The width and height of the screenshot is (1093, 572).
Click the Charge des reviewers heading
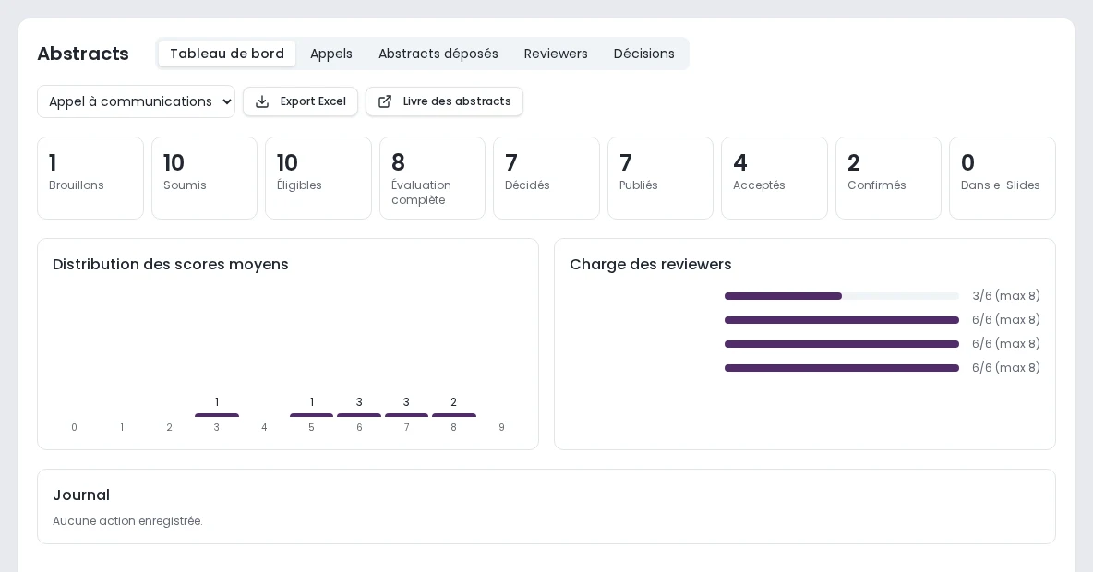coord(651,265)
